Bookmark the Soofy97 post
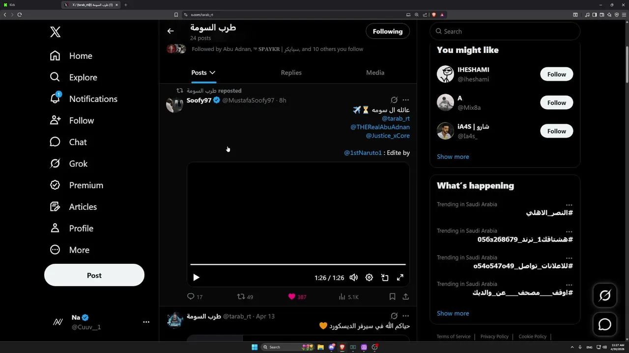This screenshot has height=353, width=629. pos(392,297)
